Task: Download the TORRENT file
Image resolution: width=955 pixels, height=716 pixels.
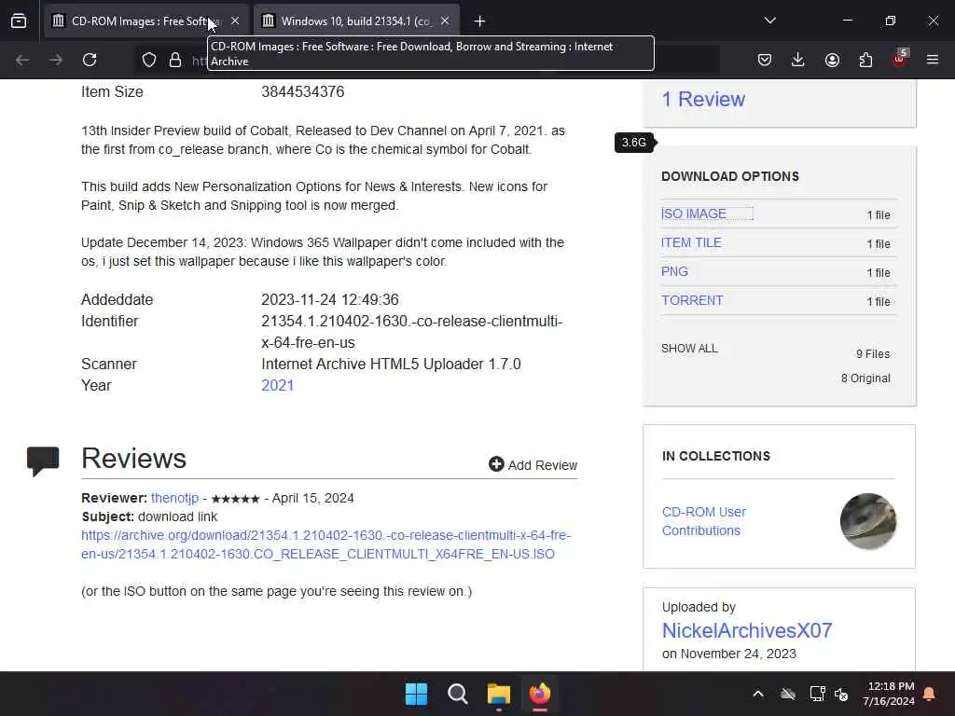Action: 693,300
